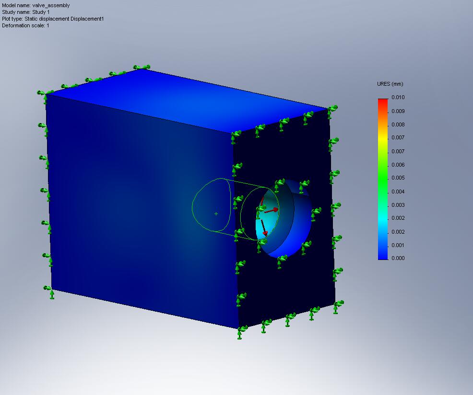Select the 0.000 minimum legend value

click(398, 258)
